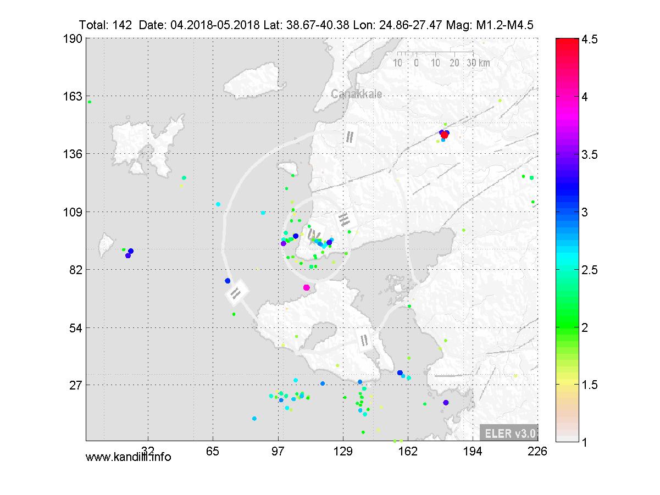
Task: Click the large red M4.5 earthquake marker
Action: (444, 135)
